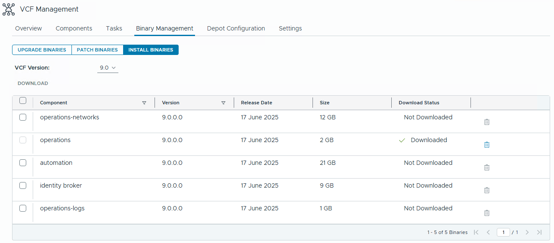
Task: Check the identity broker row checkbox
Action: pos(23,185)
